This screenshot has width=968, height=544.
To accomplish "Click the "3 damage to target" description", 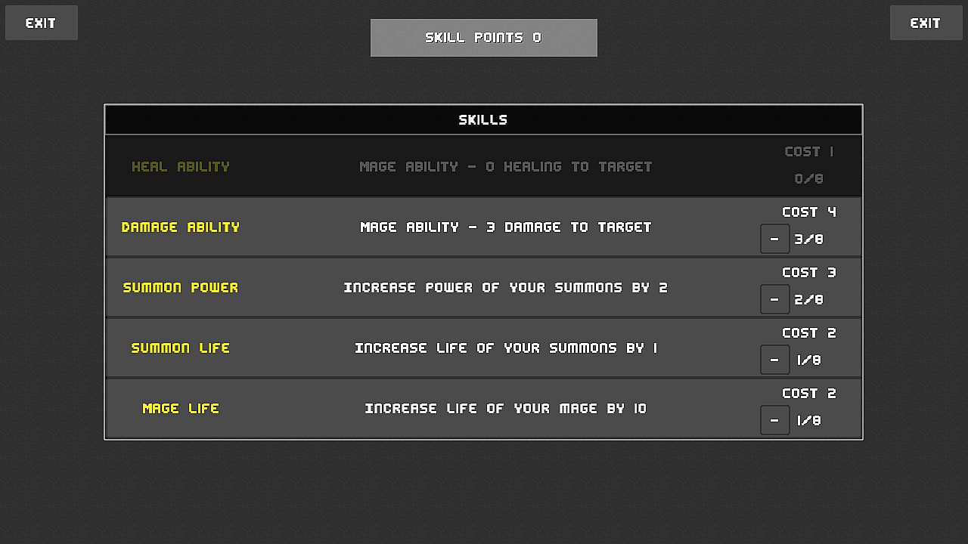I will point(505,227).
